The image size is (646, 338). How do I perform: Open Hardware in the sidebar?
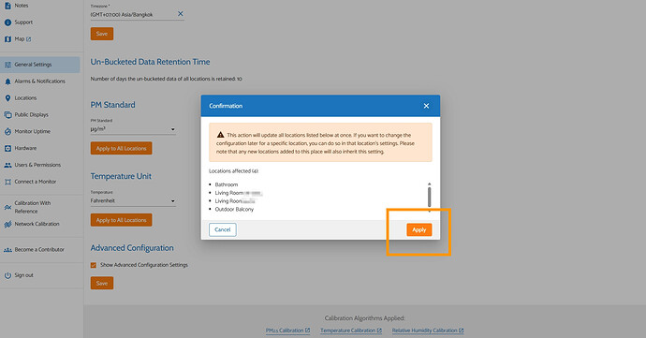coord(25,148)
